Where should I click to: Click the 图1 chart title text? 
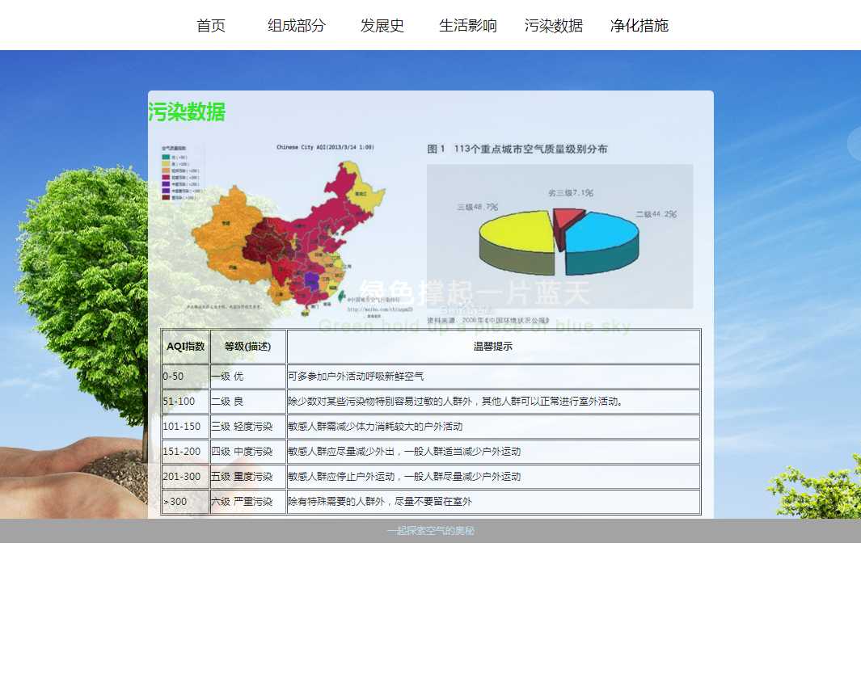[517, 149]
